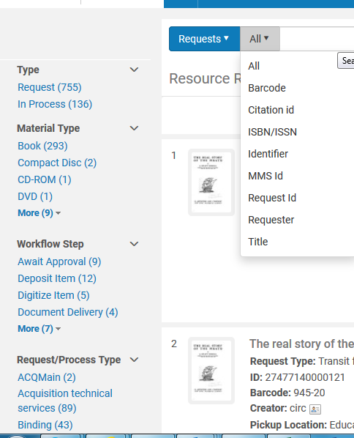Screen dimensions: 354x438
Task: Click the search text input field
Action: pyautogui.click(x=317, y=39)
